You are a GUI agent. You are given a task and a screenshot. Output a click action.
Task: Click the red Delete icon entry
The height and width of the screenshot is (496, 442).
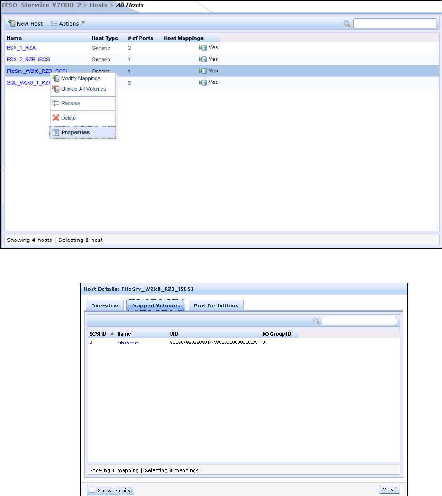pyautogui.click(x=56, y=118)
